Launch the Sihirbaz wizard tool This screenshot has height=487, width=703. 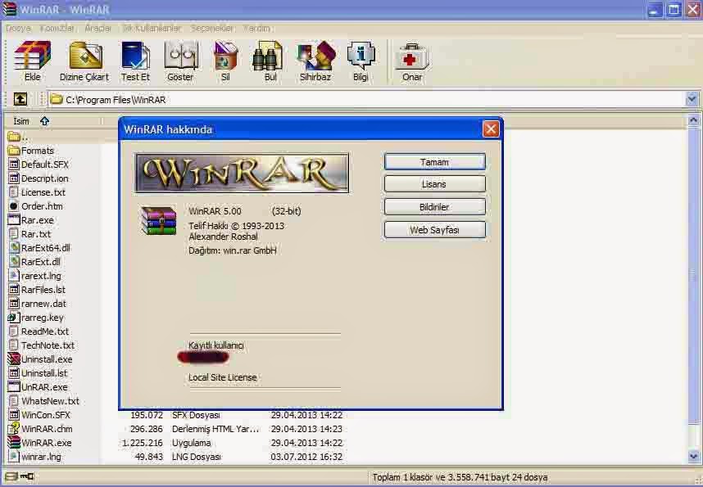click(315, 61)
